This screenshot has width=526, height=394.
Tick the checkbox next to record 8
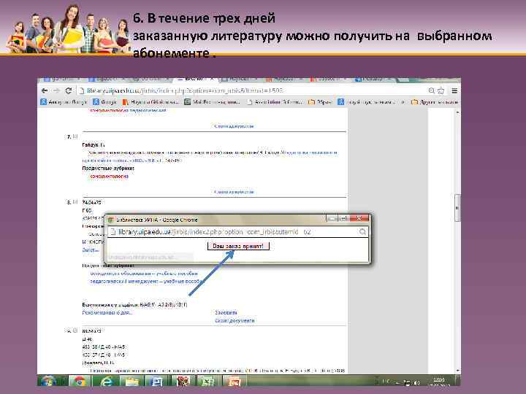pos(75,202)
